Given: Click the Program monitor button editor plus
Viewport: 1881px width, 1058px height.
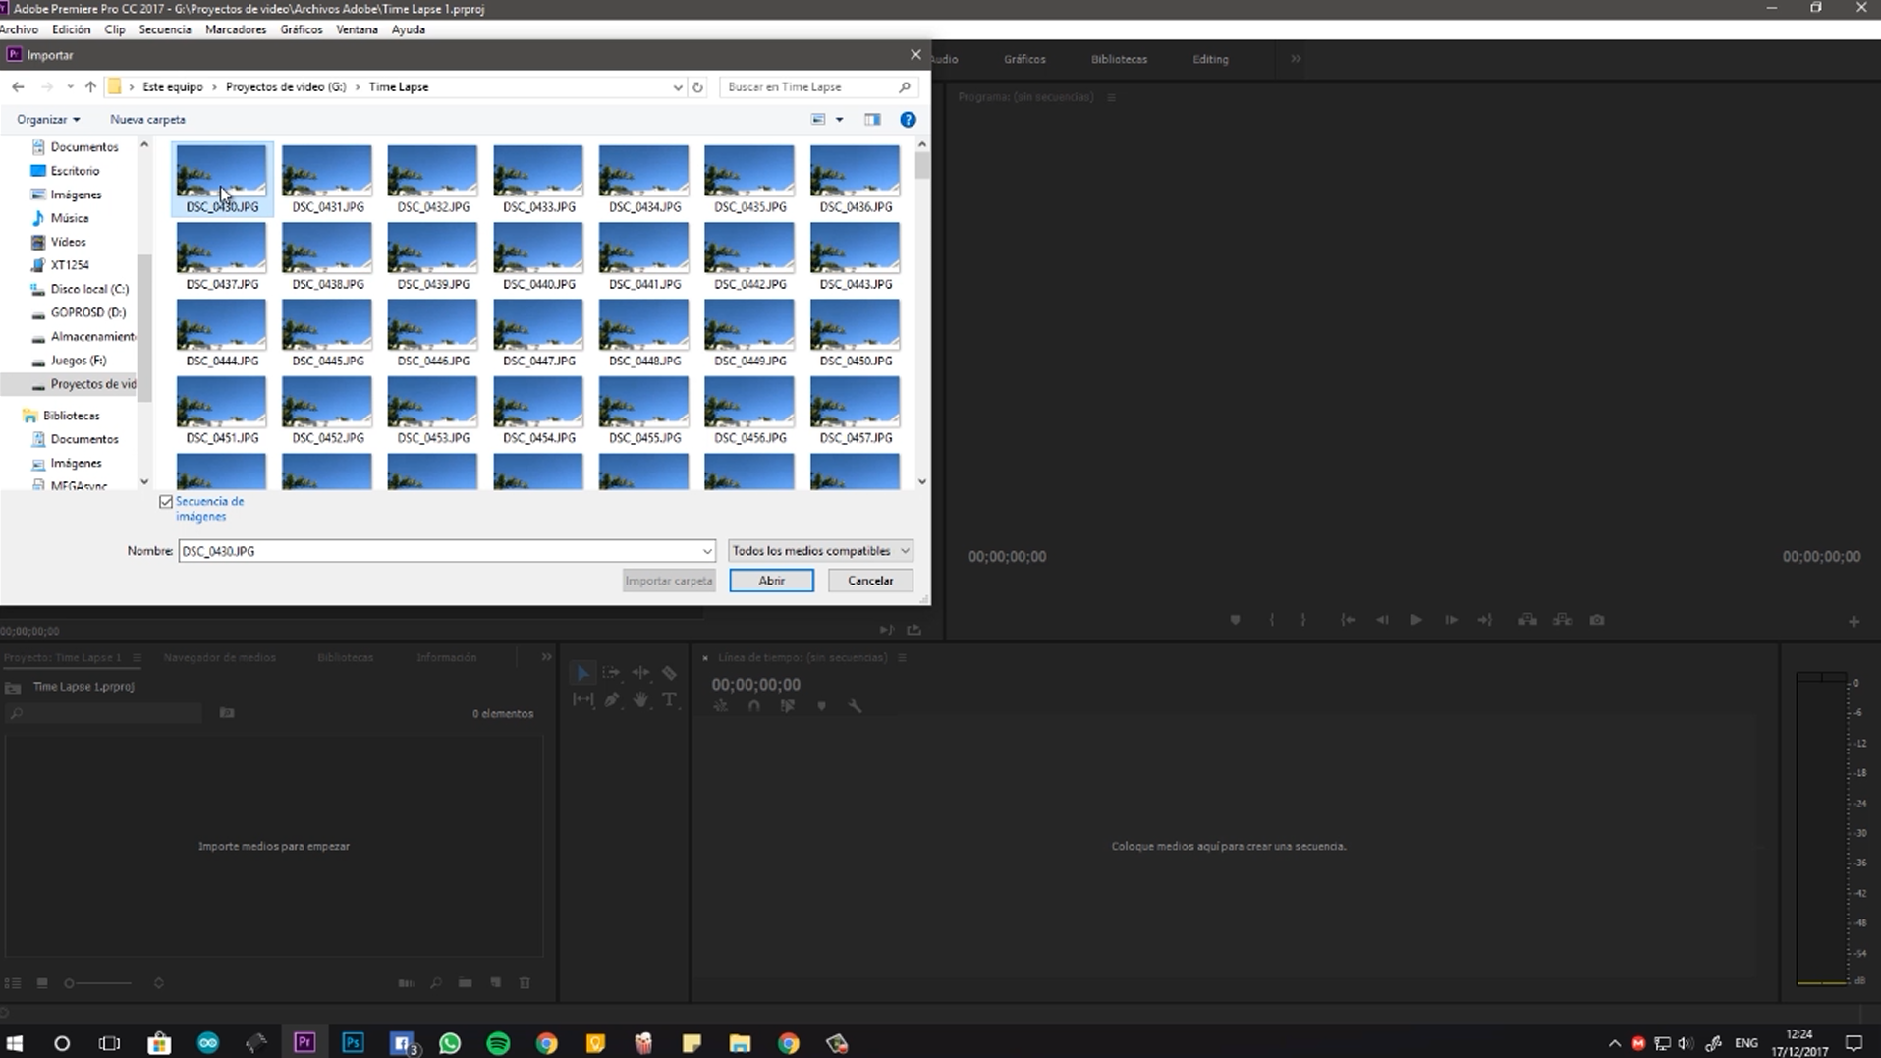Looking at the screenshot, I should coord(1853,622).
